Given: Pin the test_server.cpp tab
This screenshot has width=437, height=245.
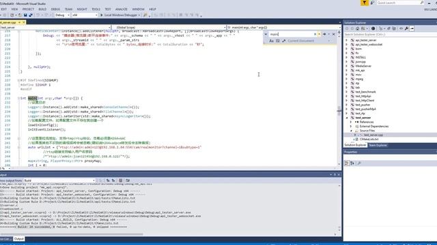Looking at the screenshot, I should tap(19, 22).
